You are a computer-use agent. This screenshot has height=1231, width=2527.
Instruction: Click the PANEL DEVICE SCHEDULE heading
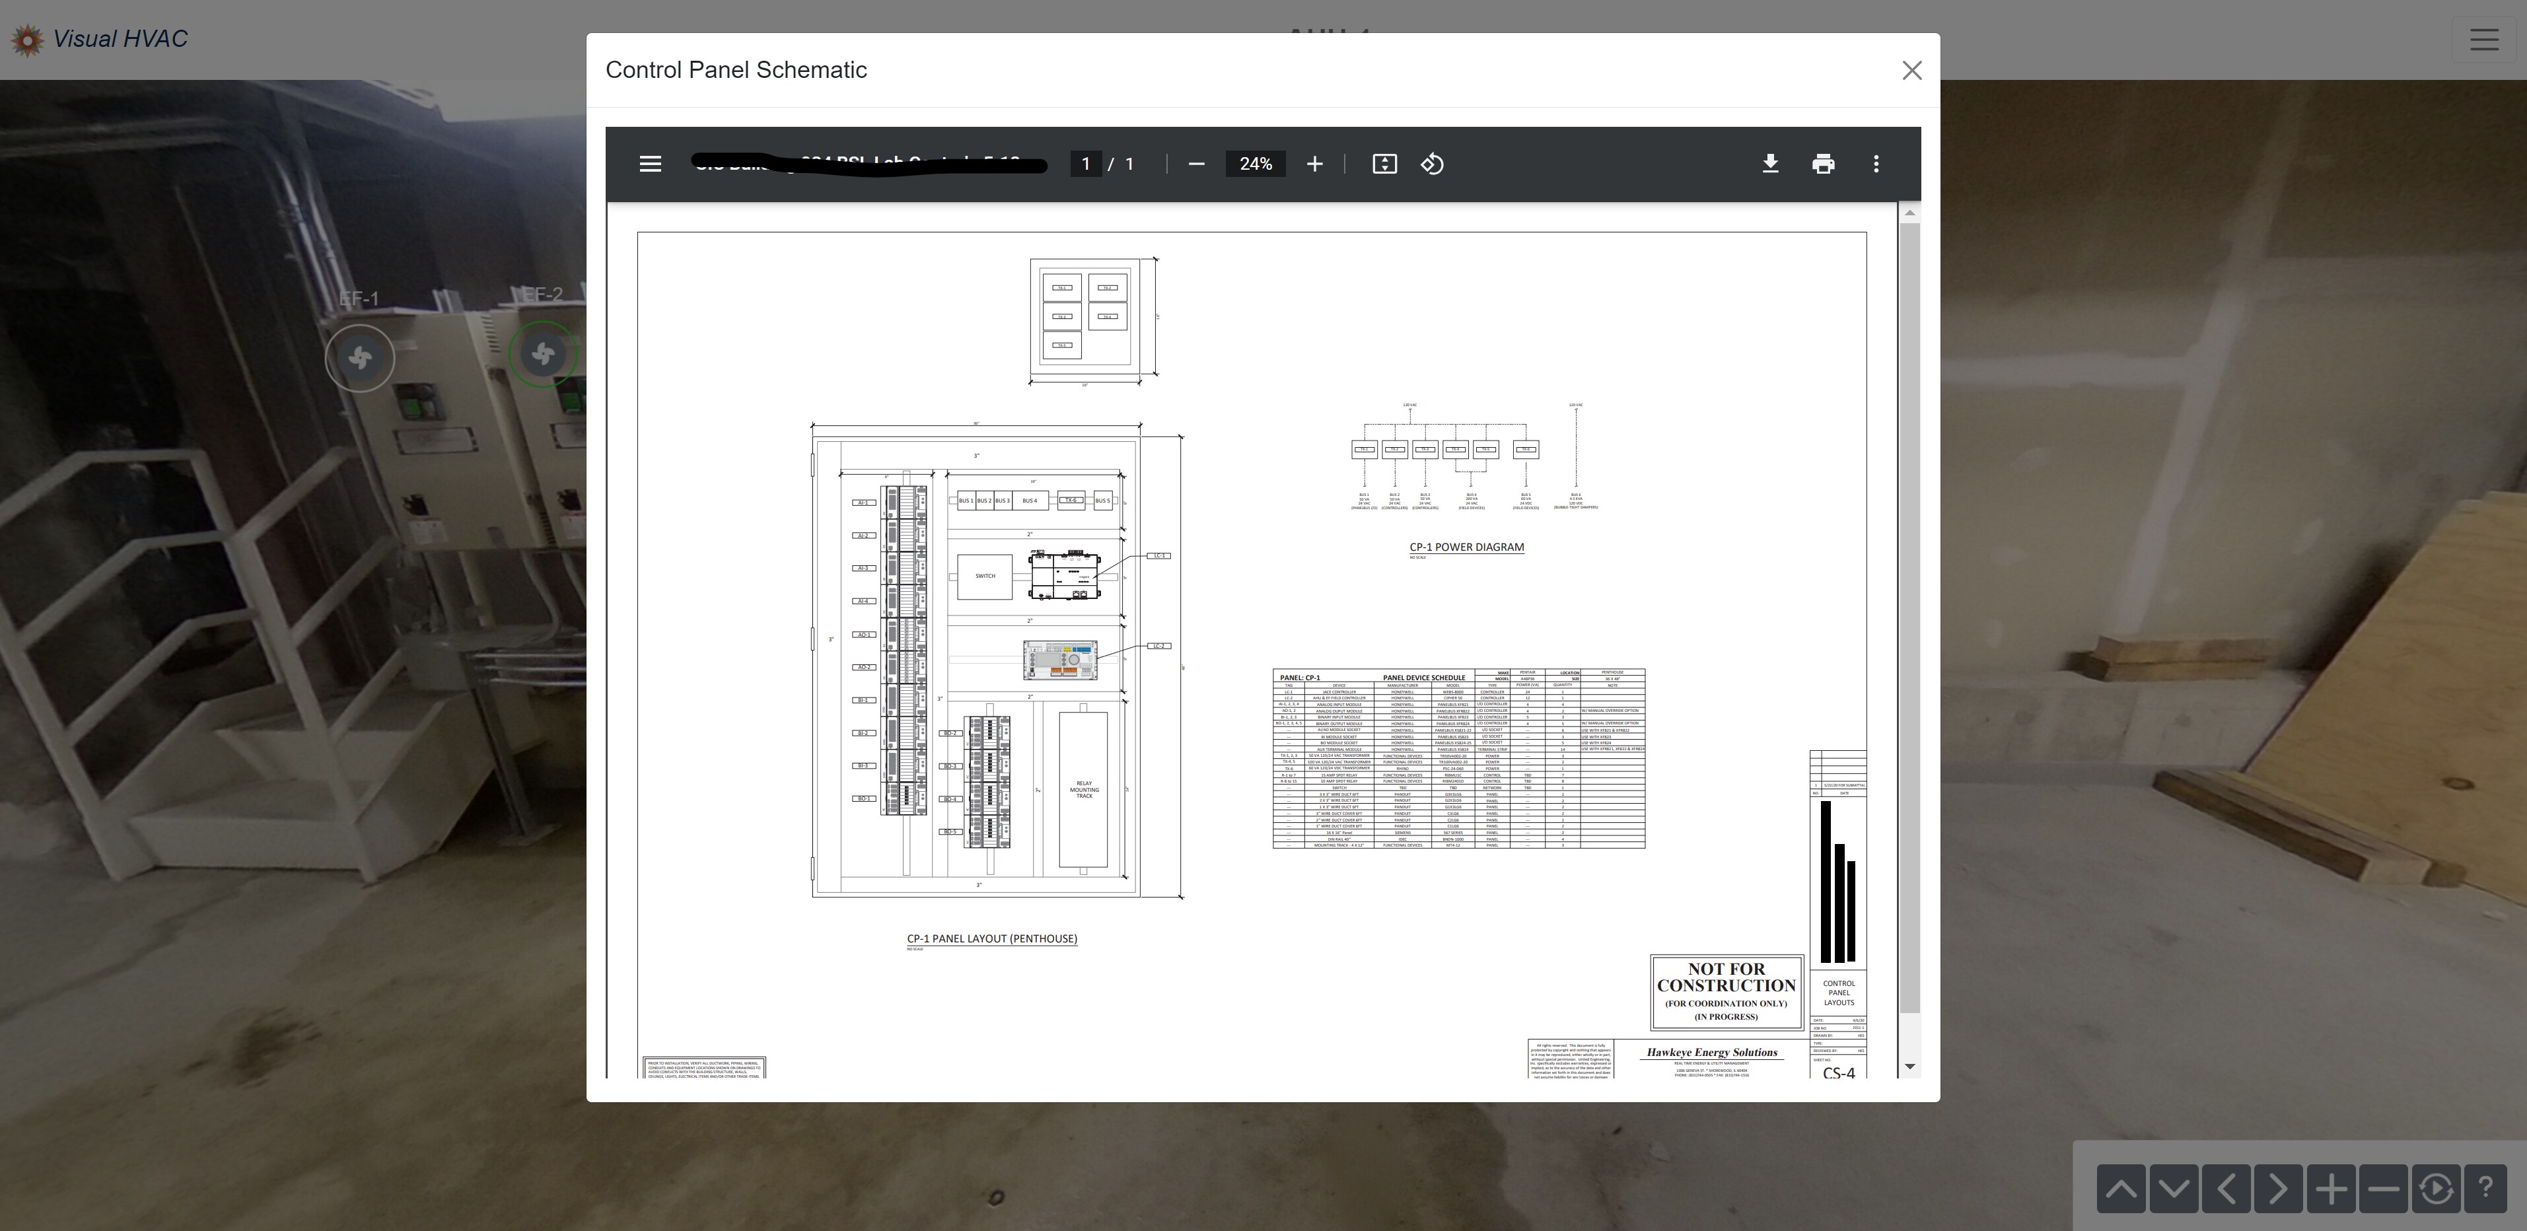click(x=1423, y=678)
